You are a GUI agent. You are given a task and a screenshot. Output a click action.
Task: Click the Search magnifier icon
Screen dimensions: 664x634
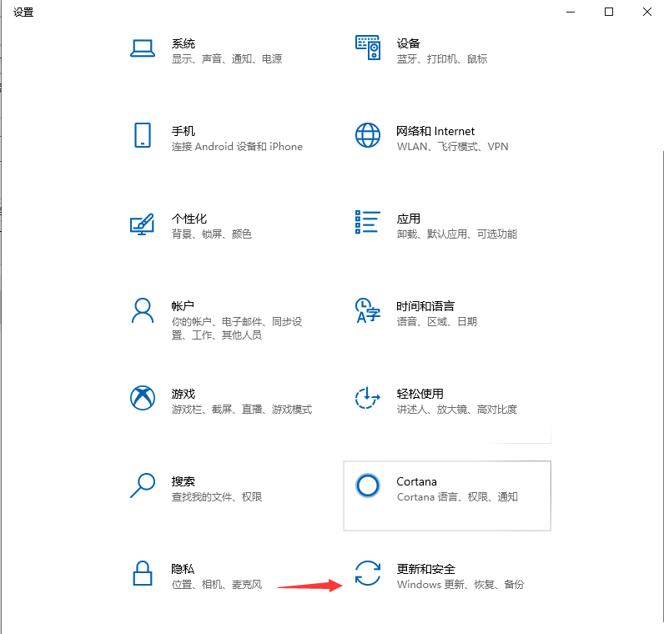click(x=143, y=486)
